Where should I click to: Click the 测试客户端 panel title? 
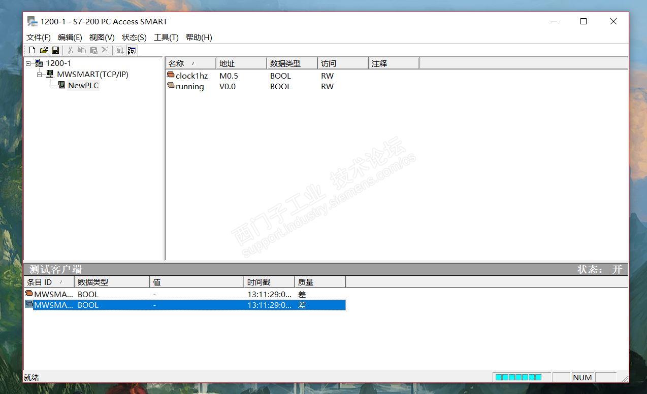click(55, 269)
